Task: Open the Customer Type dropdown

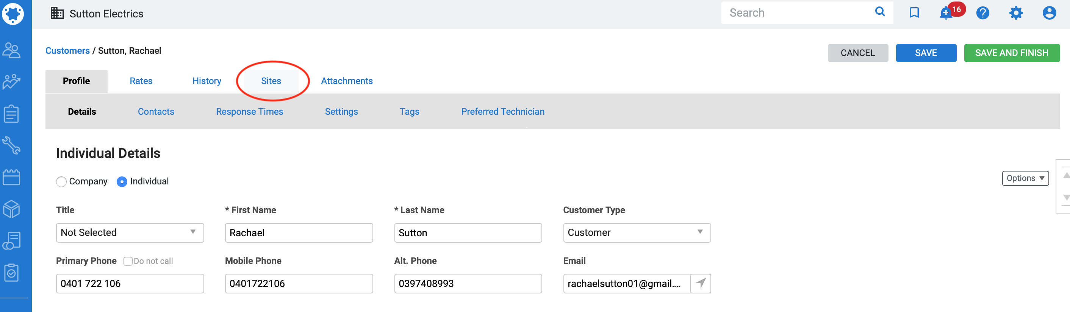Action: pyautogui.click(x=636, y=232)
